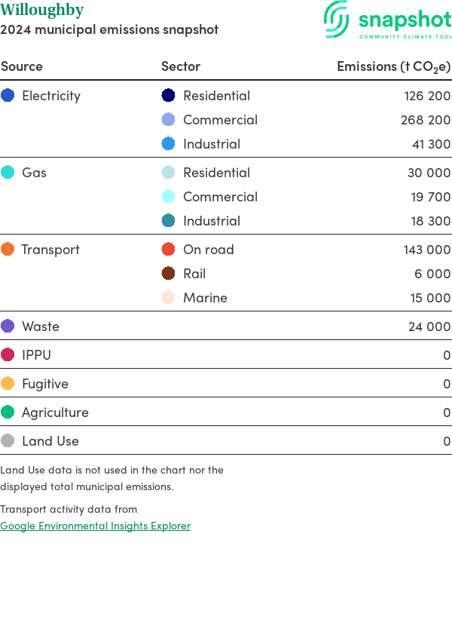Click the Transport source orange dot

[8, 250]
